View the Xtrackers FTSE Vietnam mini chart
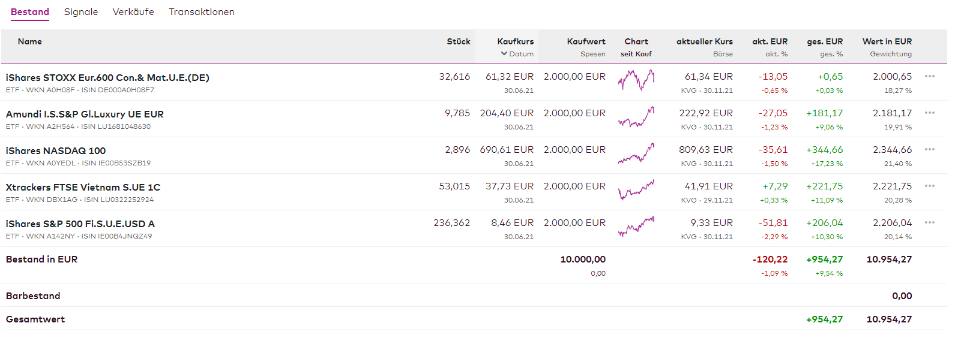961x341 pixels. 636,191
